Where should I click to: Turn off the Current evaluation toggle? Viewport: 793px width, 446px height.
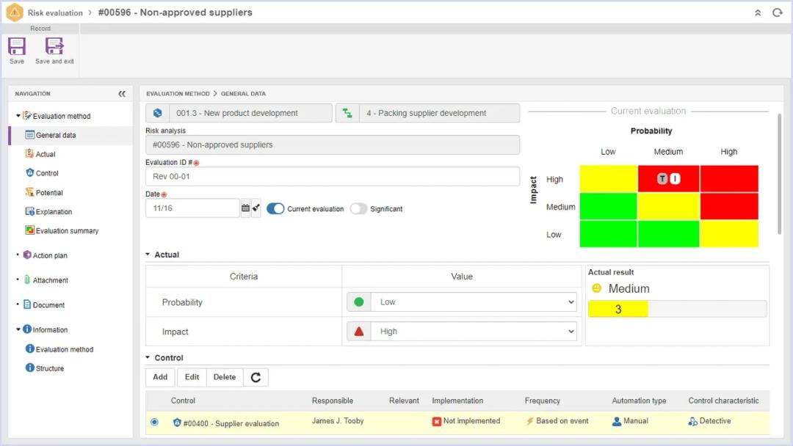tap(275, 208)
